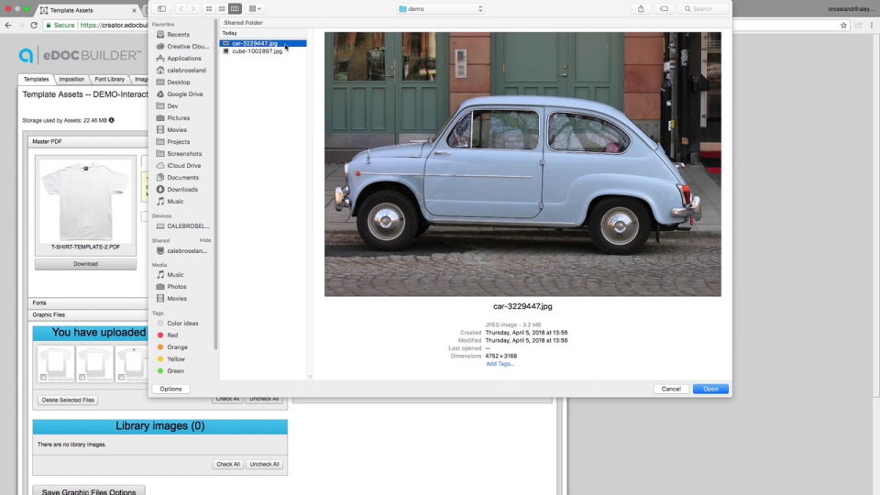The height and width of the screenshot is (495, 880).
Task: Select the Red tag color
Action: [x=172, y=335]
